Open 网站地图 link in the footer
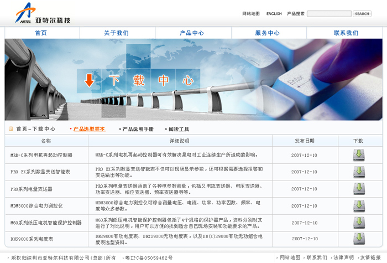 point(290,257)
